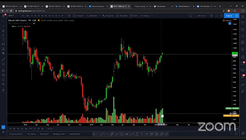Enter fullscreen mode
This screenshot has height=140, width=246.
coord(216,16)
